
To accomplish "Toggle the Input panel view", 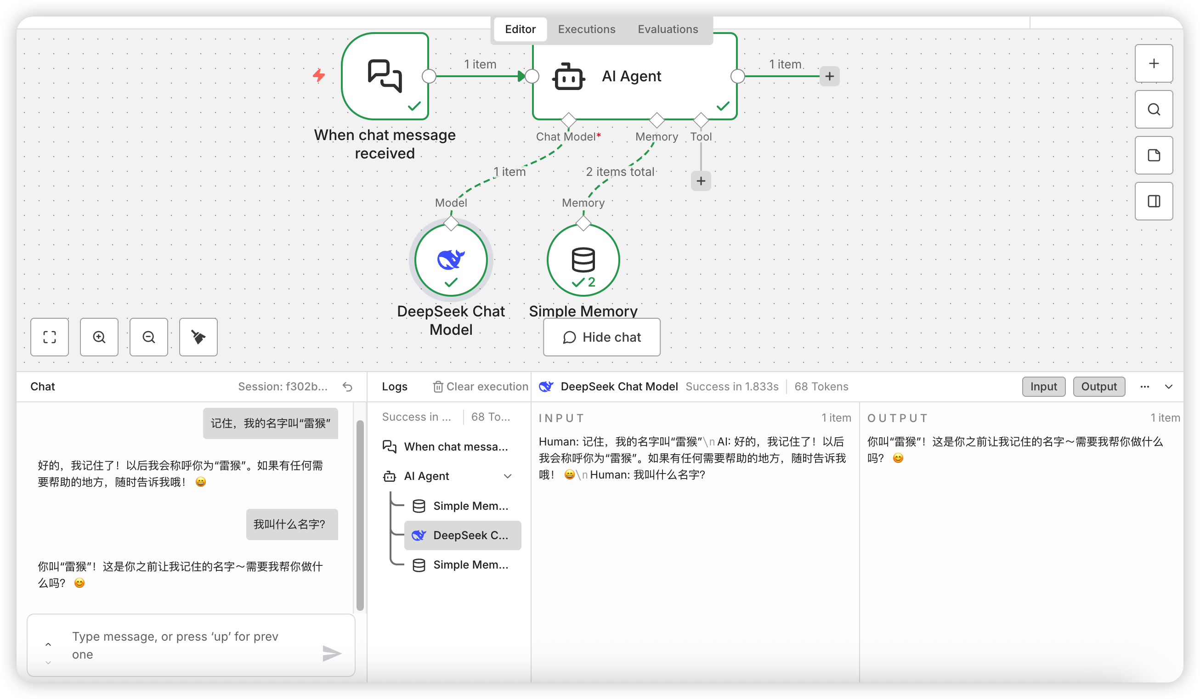I will tap(1043, 387).
